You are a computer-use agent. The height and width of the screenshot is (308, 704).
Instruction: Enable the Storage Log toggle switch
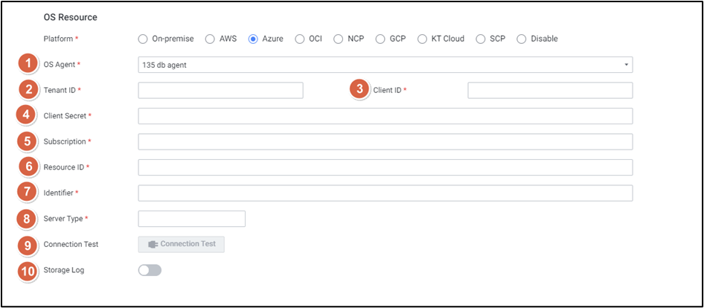click(x=150, y=270)
